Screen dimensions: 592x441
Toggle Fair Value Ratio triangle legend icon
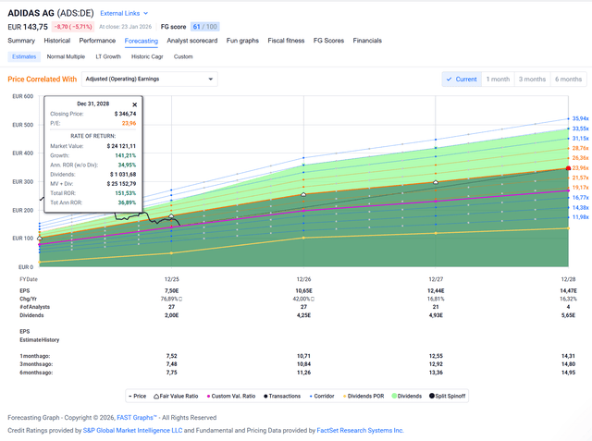[156, 396]
